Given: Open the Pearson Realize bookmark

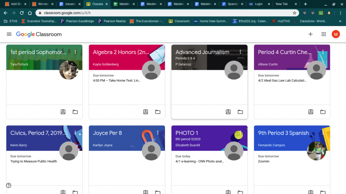Looking at the screenshot, I should pyautogui.click(x=112, y=21).
